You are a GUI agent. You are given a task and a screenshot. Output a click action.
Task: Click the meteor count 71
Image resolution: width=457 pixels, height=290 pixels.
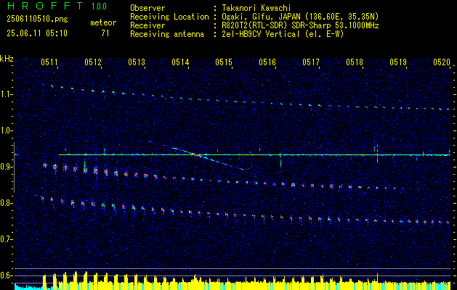[105, 33]
